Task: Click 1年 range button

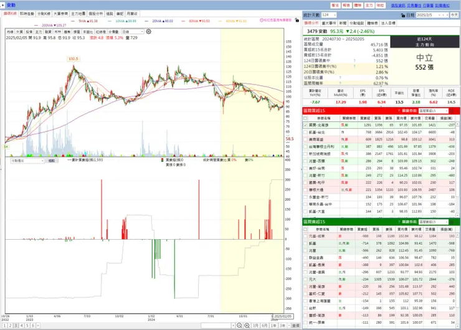Action: (273, 326)
